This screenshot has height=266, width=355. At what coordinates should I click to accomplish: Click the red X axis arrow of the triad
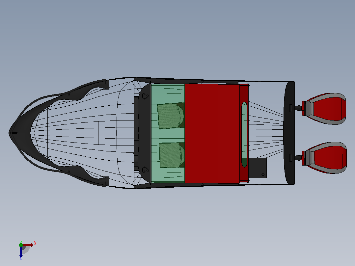28,245
